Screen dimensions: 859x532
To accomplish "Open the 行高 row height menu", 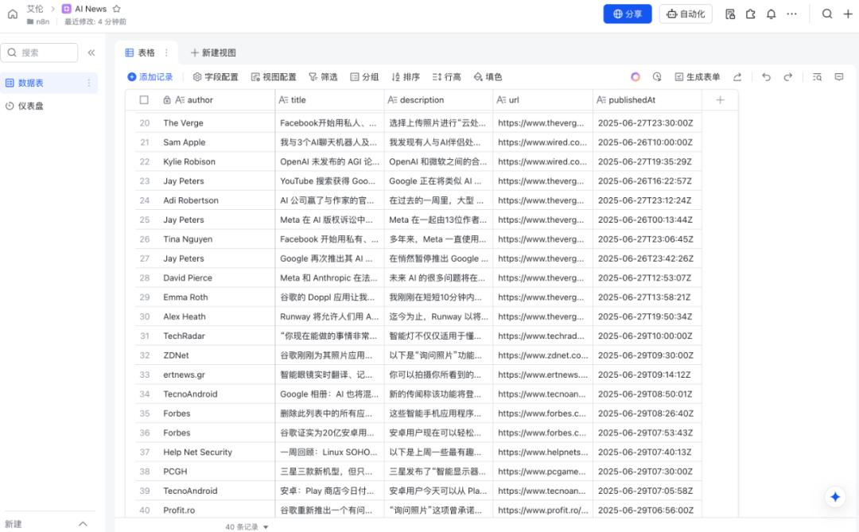I will (446, 76).
